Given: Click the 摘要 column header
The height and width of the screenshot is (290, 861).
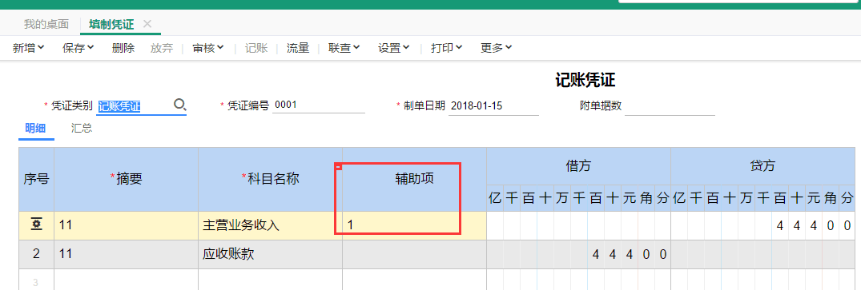Looking at the screenshot, I should pyautogui.click(x=127, y=179).
